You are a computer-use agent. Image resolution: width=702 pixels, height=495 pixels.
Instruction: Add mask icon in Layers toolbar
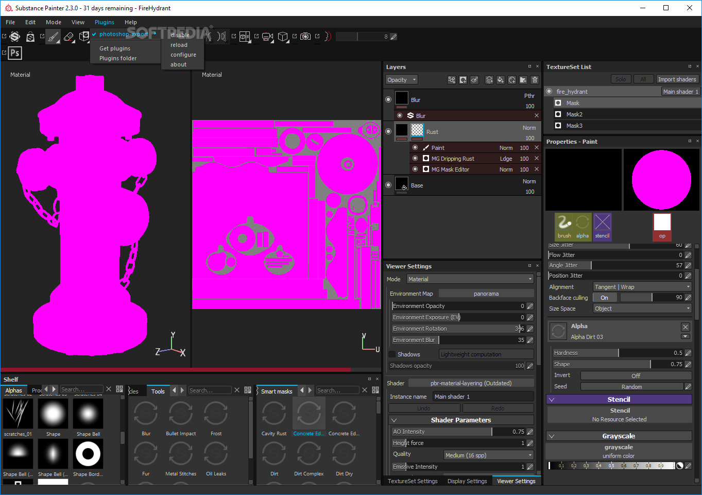coord(463,80)
